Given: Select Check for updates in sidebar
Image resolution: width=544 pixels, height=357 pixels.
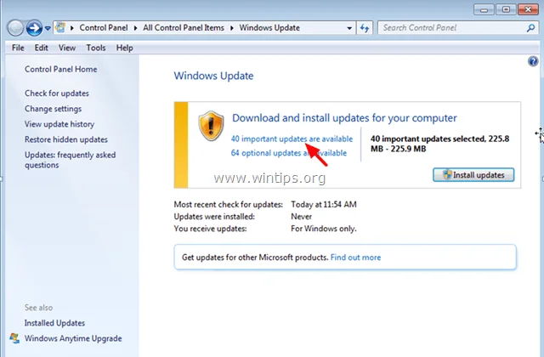Looking at the screenshot, I should [x=57, y=93].
